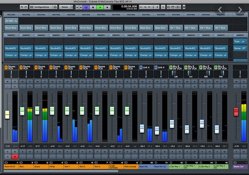Open the functions menu down-arrow
Image resolution: width=249 pixels, height=175 pixels.
point(163,7)
